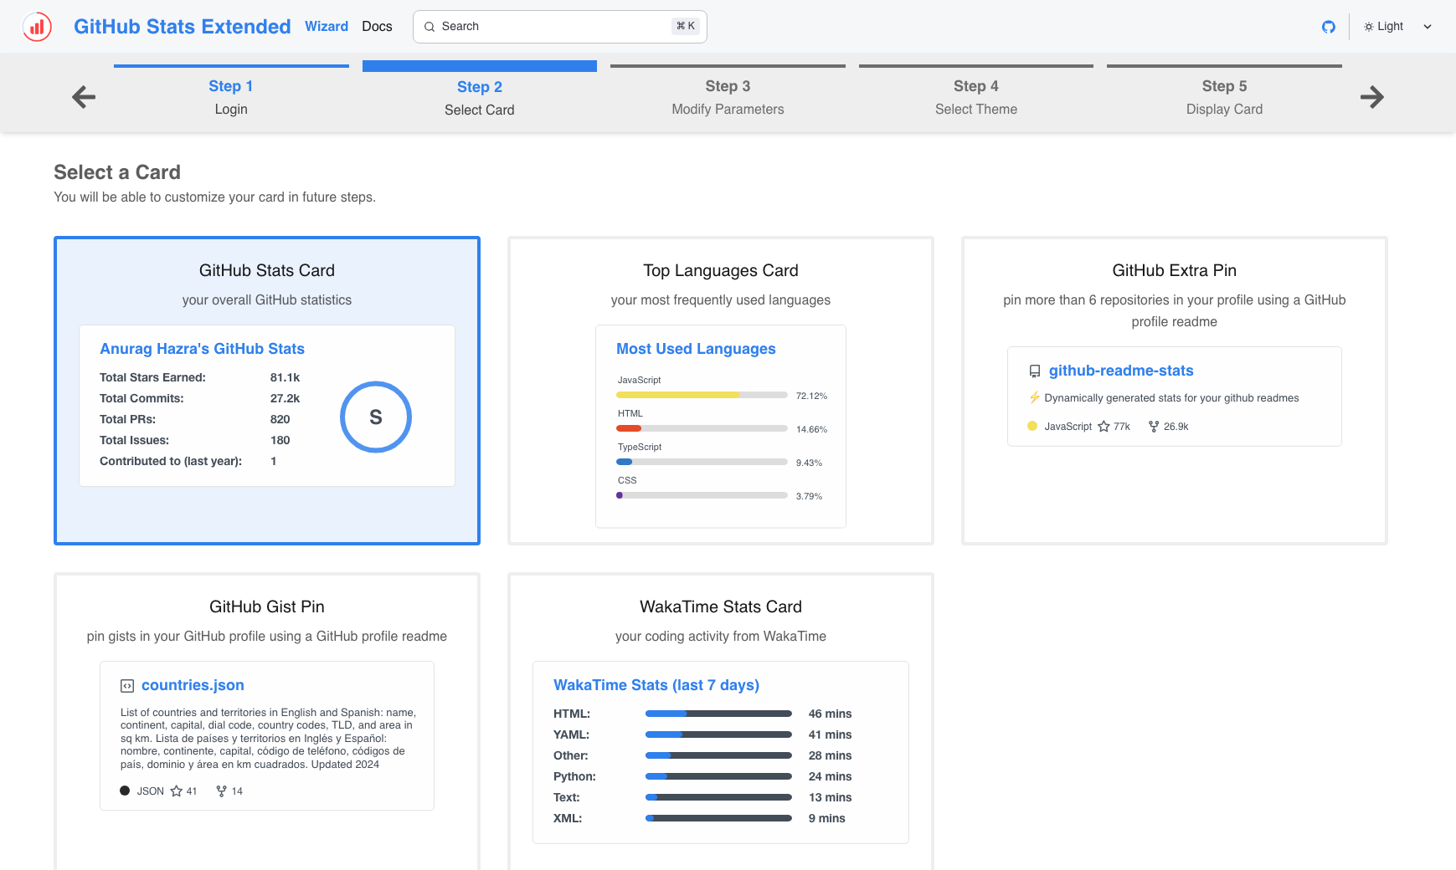Click the Total Issues 180 value
The image size is (1456, 870).
coord(280,440)
